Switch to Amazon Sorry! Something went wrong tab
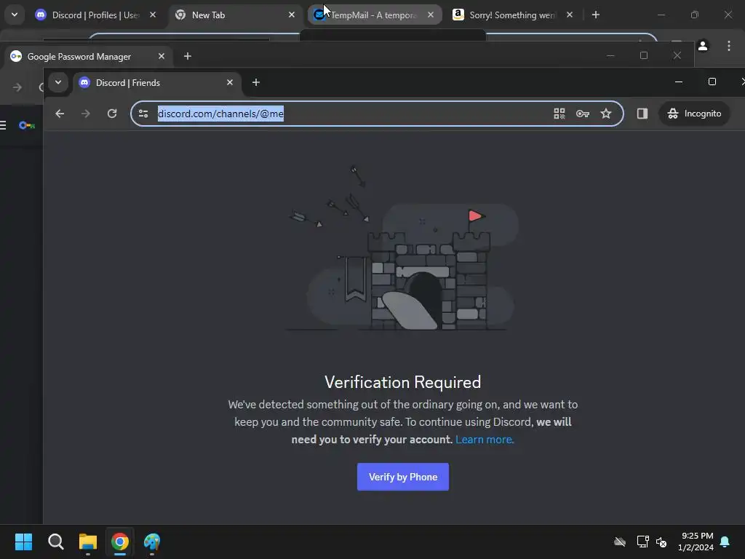 click(x=513, y=15)
